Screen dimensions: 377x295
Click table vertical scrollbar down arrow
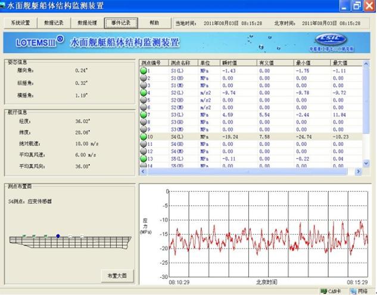click(359, 163)
